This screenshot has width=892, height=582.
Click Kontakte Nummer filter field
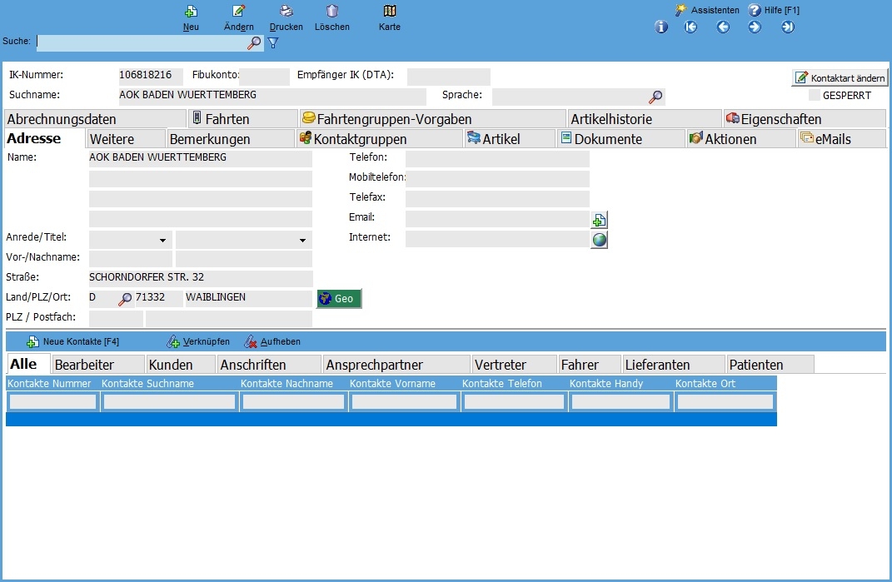(x=53, y=401)
